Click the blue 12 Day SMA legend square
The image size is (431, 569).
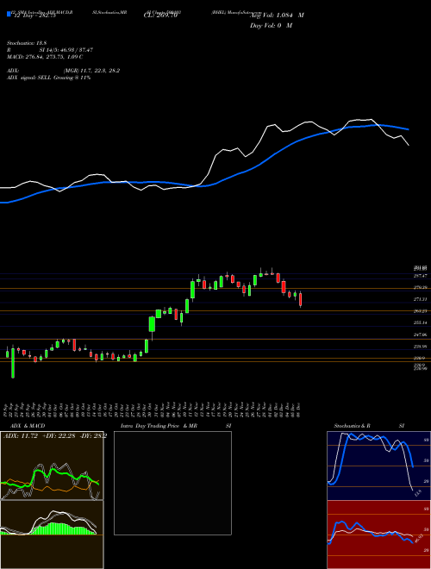9,15
